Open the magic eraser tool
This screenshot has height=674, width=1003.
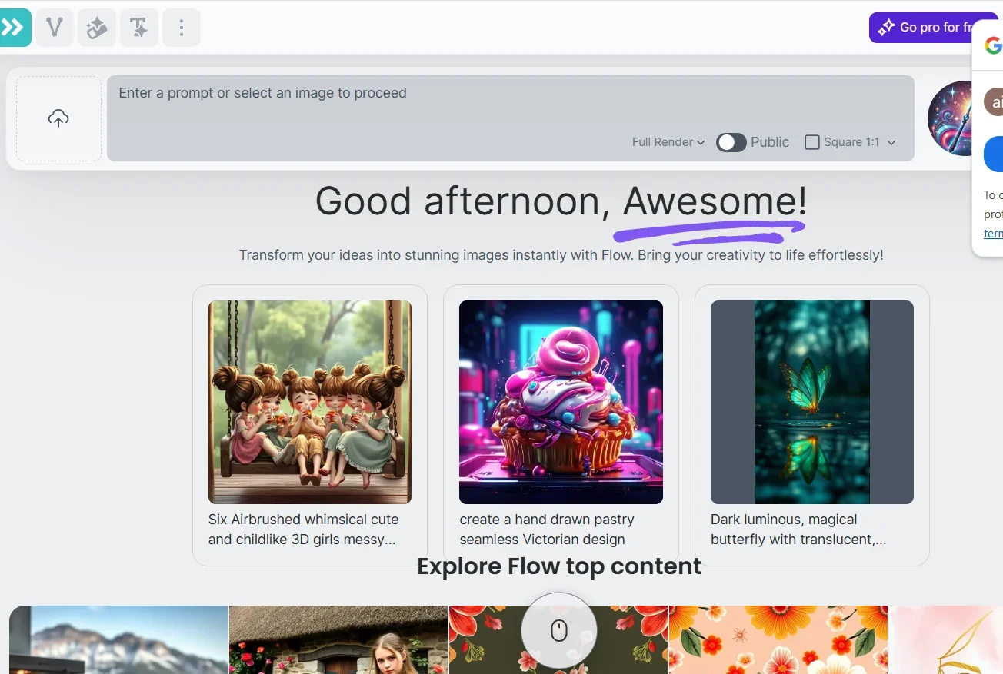(x=97, y=28)
